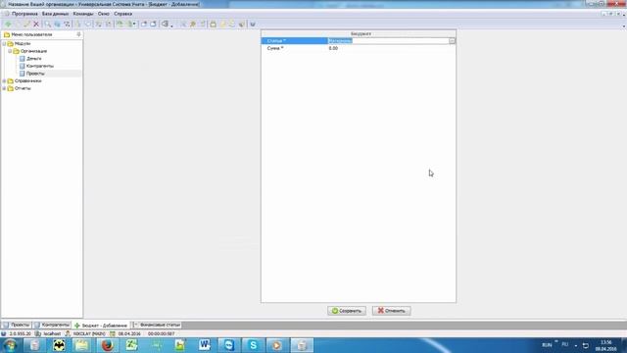Collapse the Организация tree node
The height and width of the screenshot is (353, 627).
tap(10, 51)
